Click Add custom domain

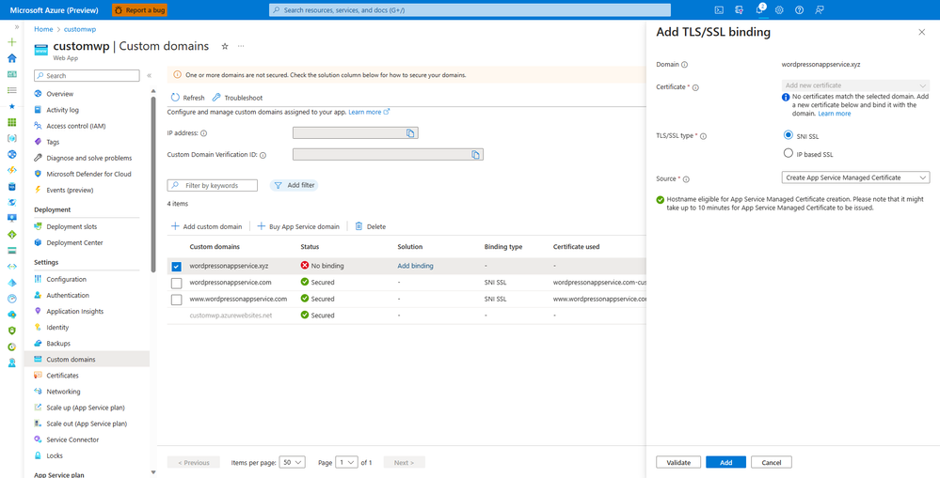[207, 226]
